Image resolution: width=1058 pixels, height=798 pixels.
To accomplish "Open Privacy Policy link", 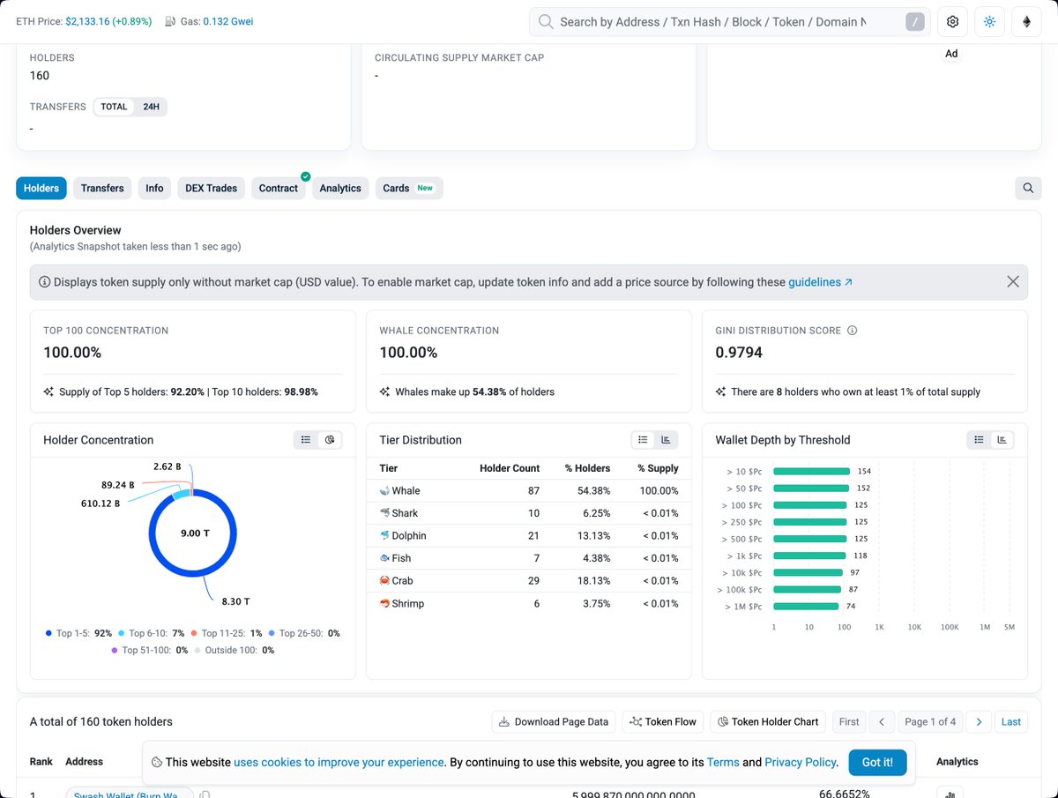I will [x=800, y=762].
